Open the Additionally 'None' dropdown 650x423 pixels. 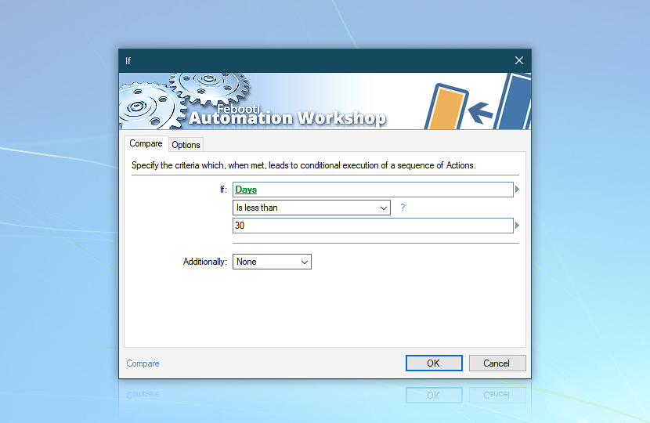272,262
